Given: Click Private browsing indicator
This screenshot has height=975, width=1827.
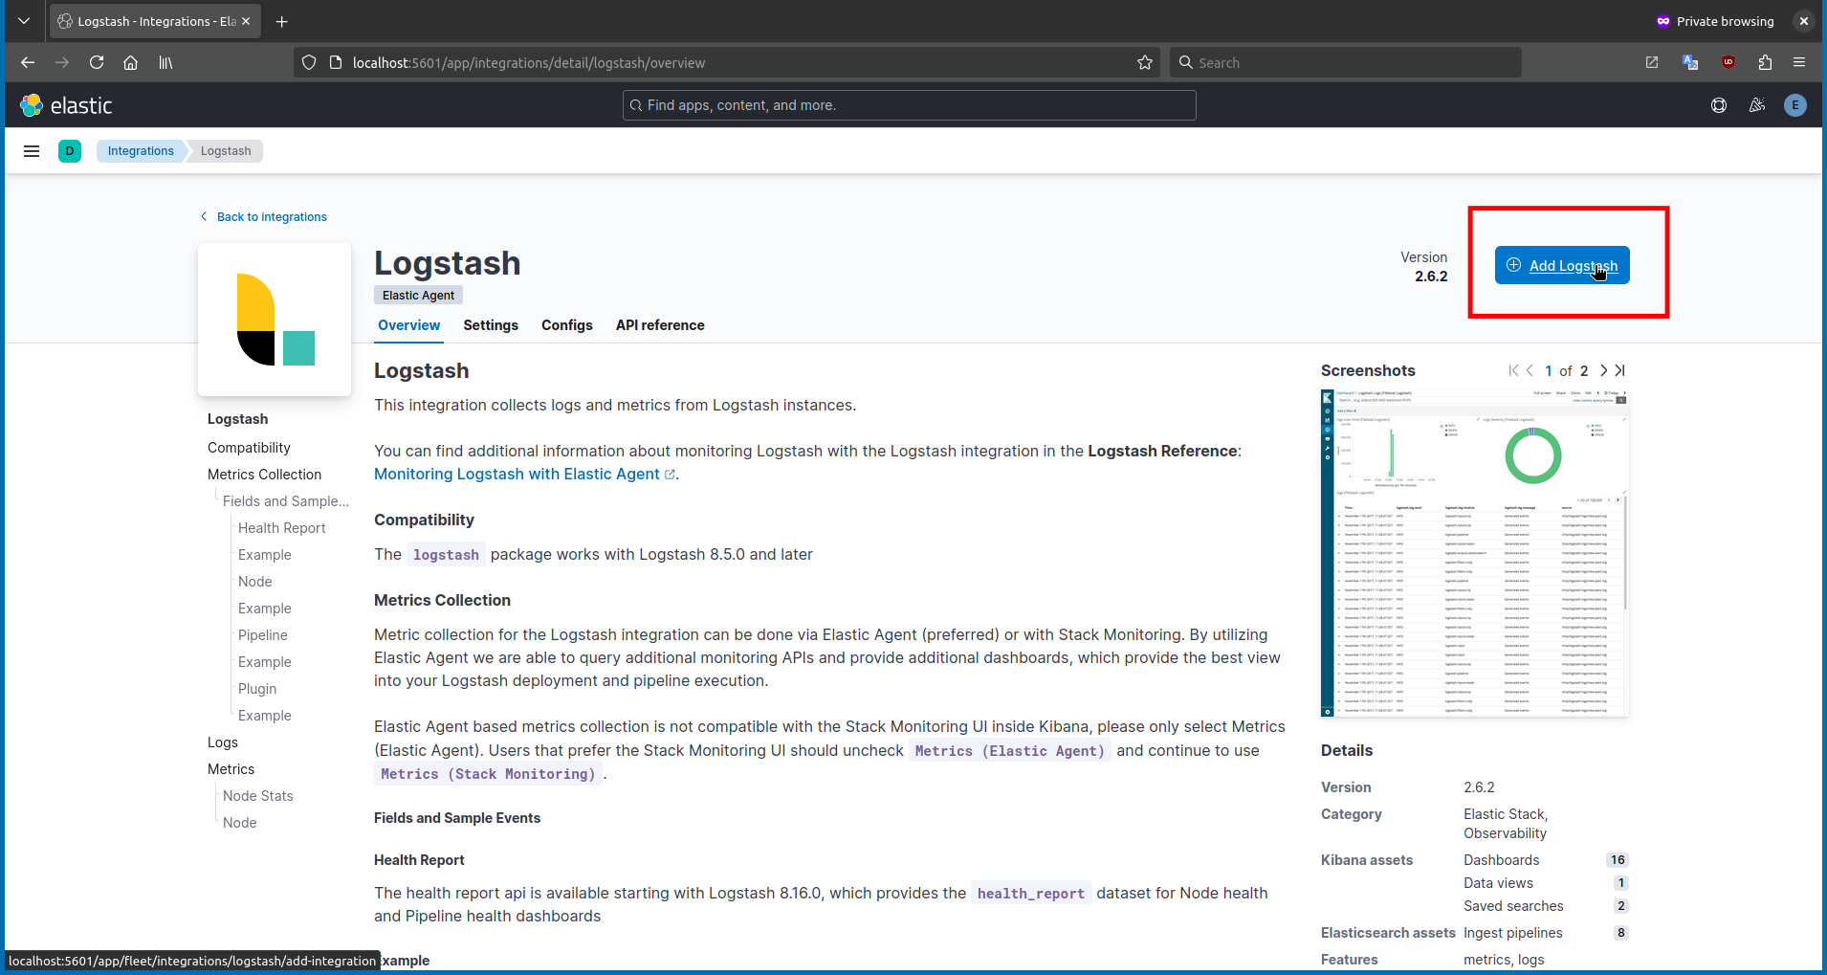Looking at the screenshot, I should 1714,21.
